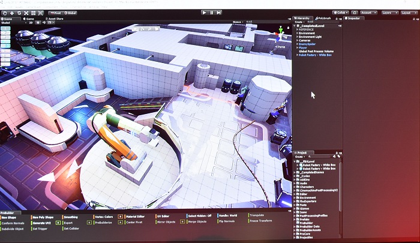This screenshot has height=243, width=420.
Task: Select the Rotate tool
Action: tap(19, 13)
